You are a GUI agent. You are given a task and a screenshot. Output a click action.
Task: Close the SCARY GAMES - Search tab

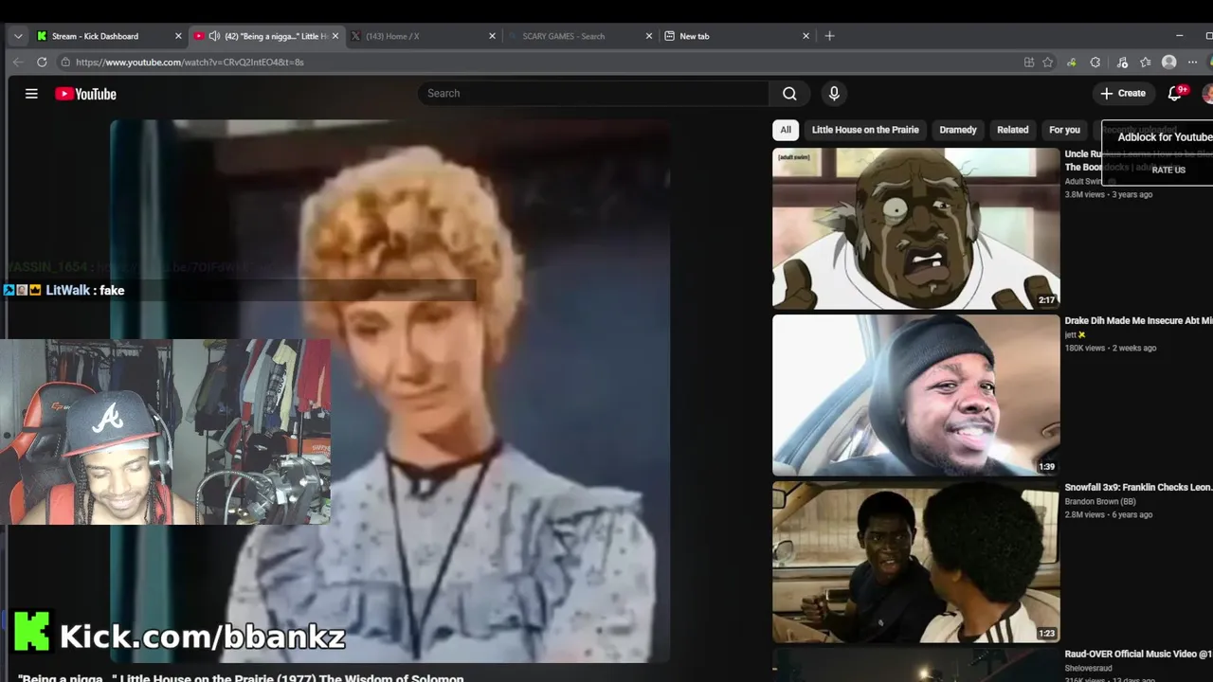coord(649,36)
